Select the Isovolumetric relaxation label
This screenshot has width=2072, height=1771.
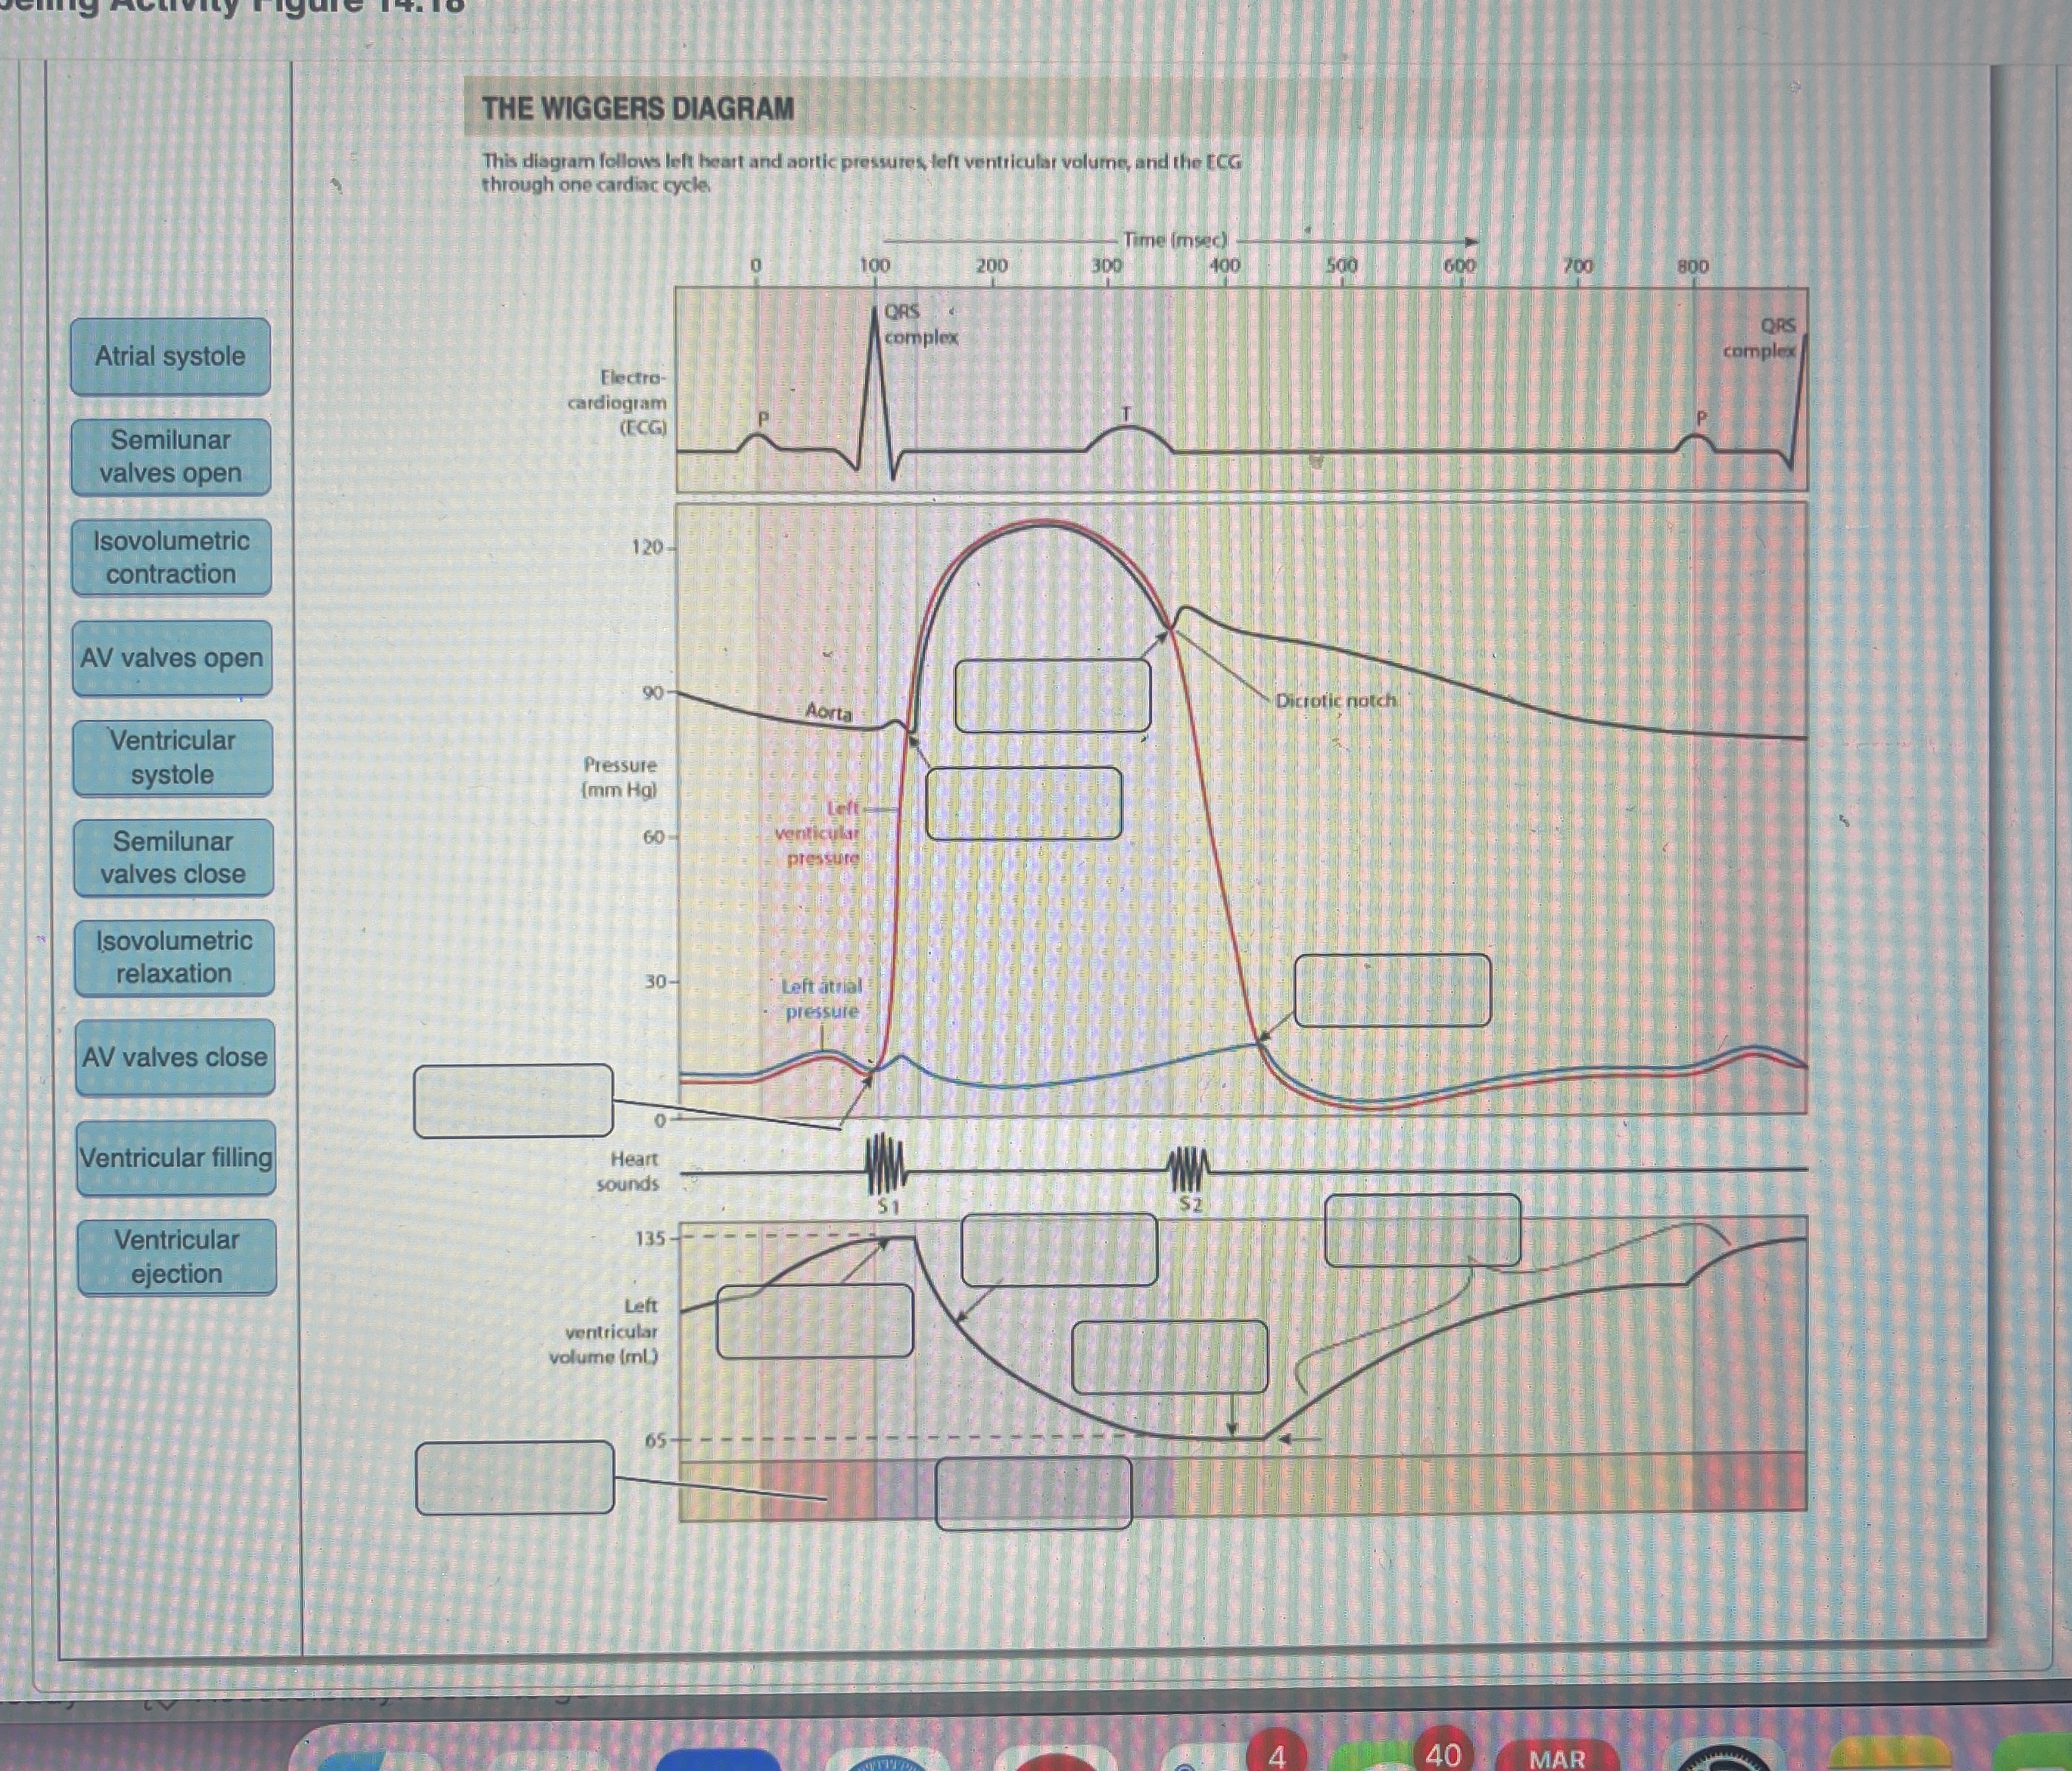pyautogui.click(x=174, y=958)
